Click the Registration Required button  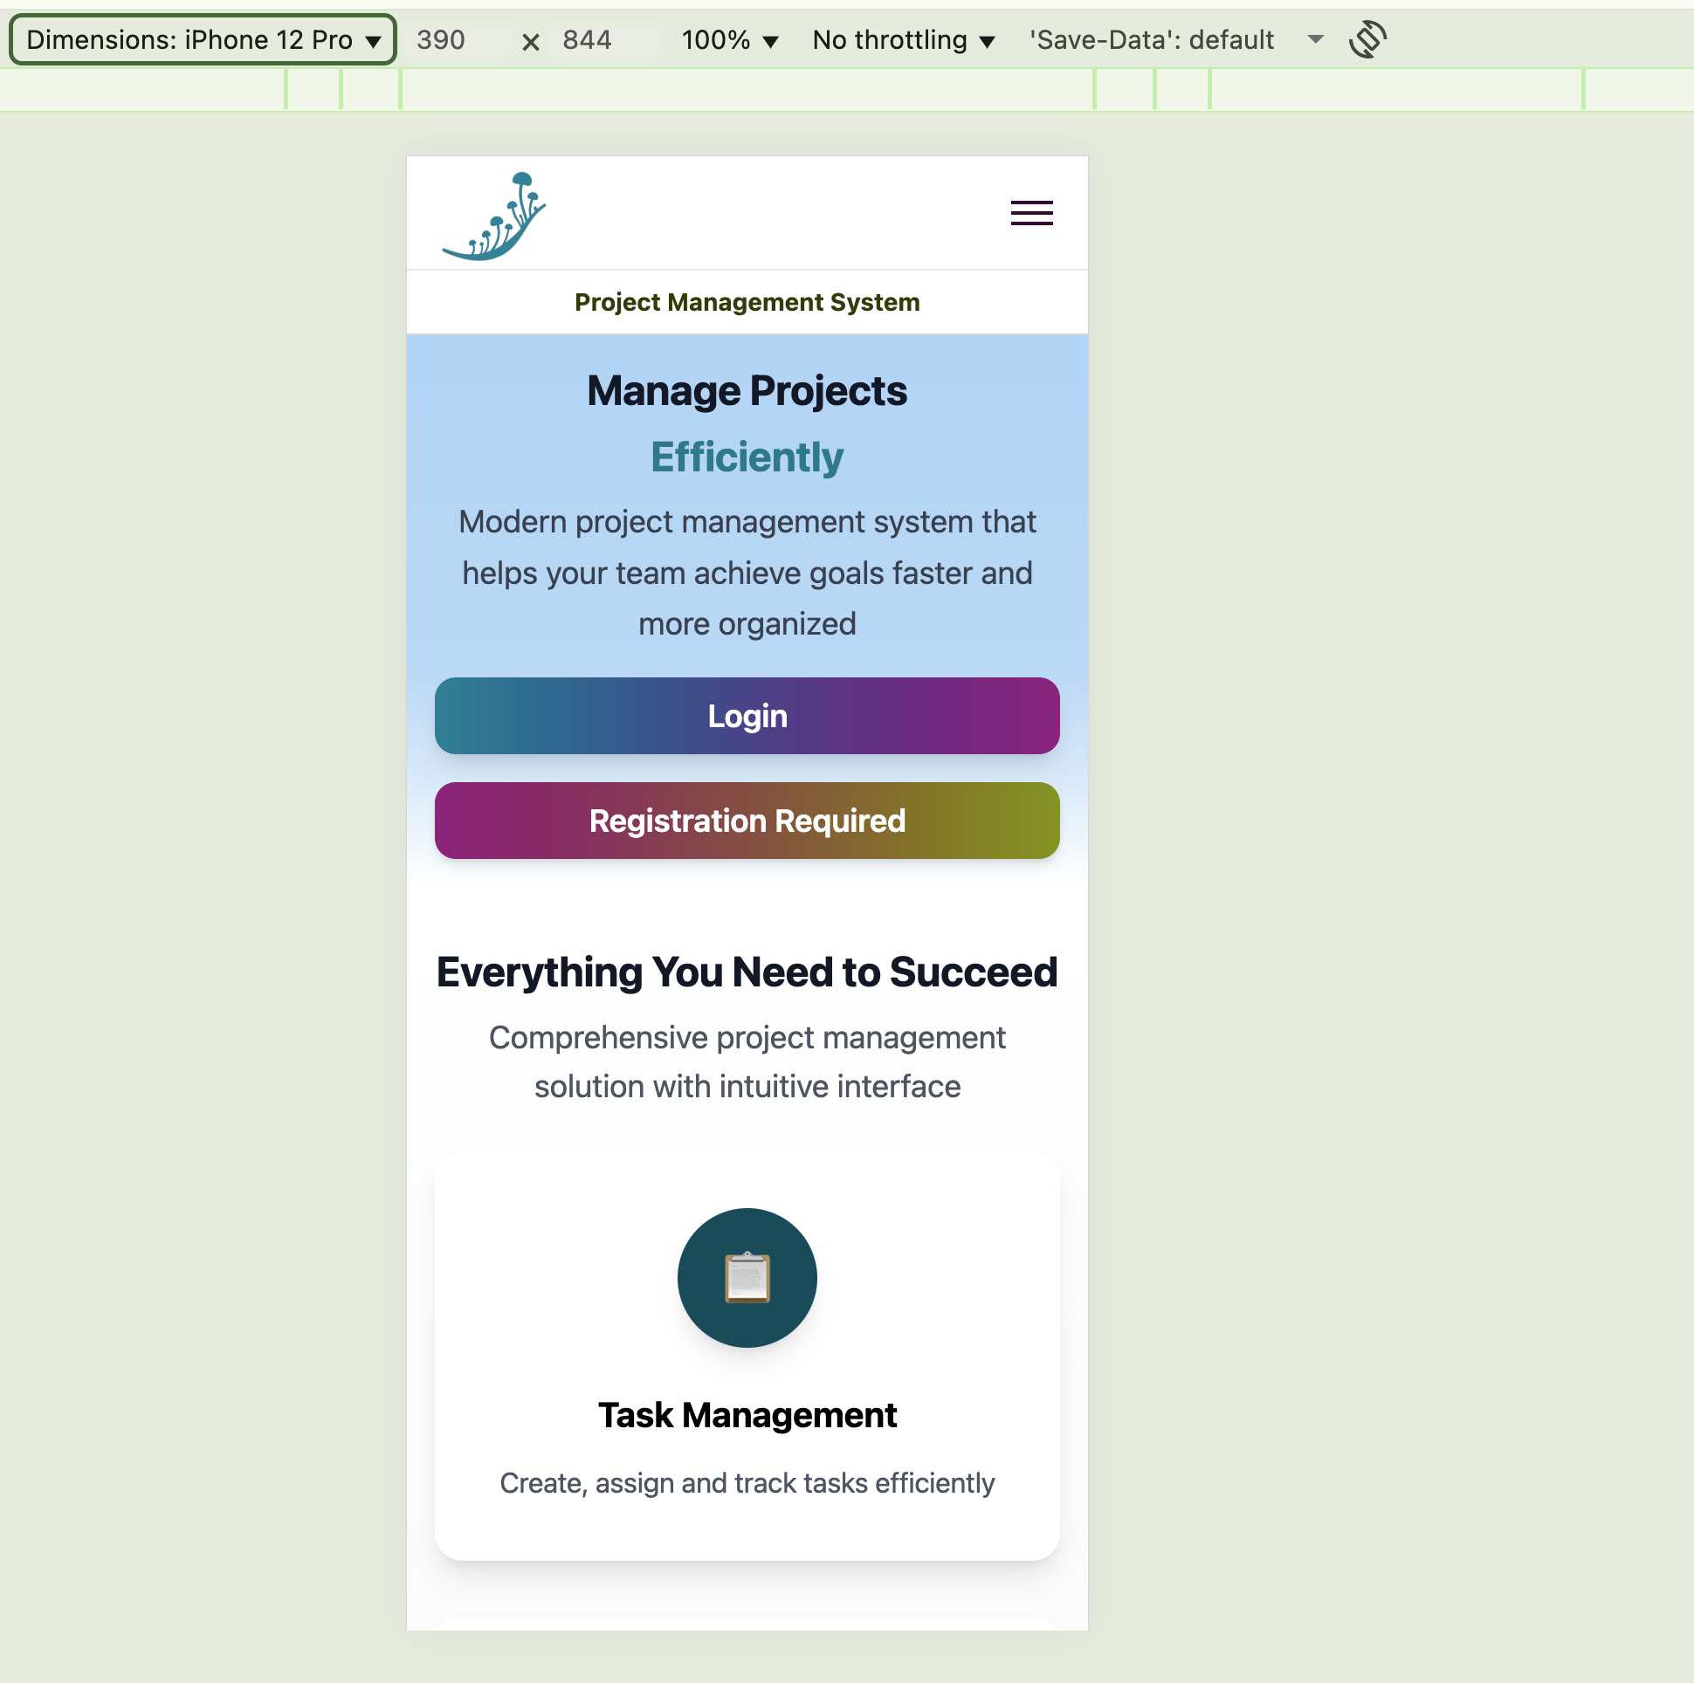[x=747, y=821]
